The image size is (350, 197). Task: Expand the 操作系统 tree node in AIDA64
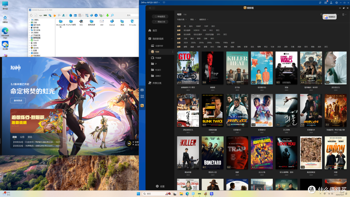point(29,25)
